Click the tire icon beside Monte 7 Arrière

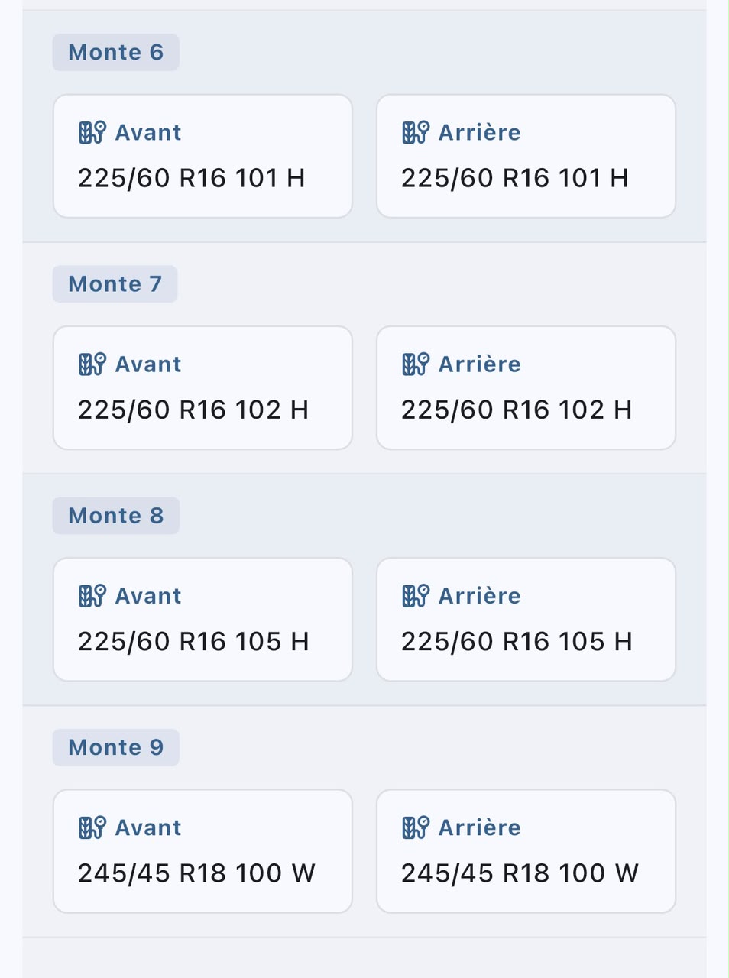(416, 364)
